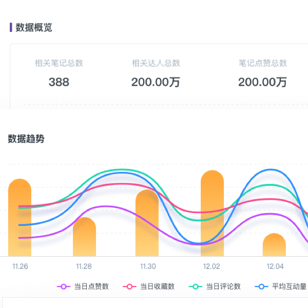Click the 11.30 x-axis date label
Viewport: 308px width, 308px height.
[x=148, y=266]
